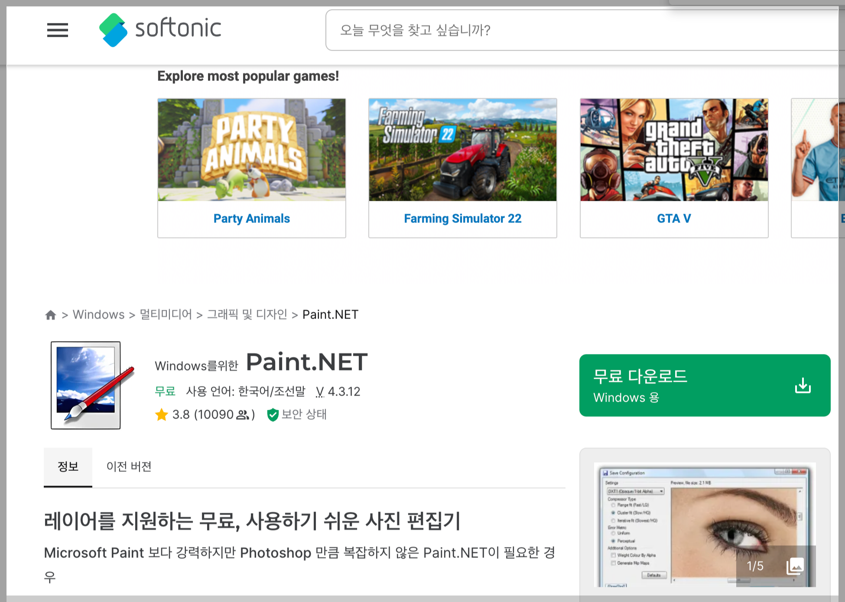Click the 무료 다운로드 button
Viewport: 845px width, 602px height.
click(x=705, y=386)
